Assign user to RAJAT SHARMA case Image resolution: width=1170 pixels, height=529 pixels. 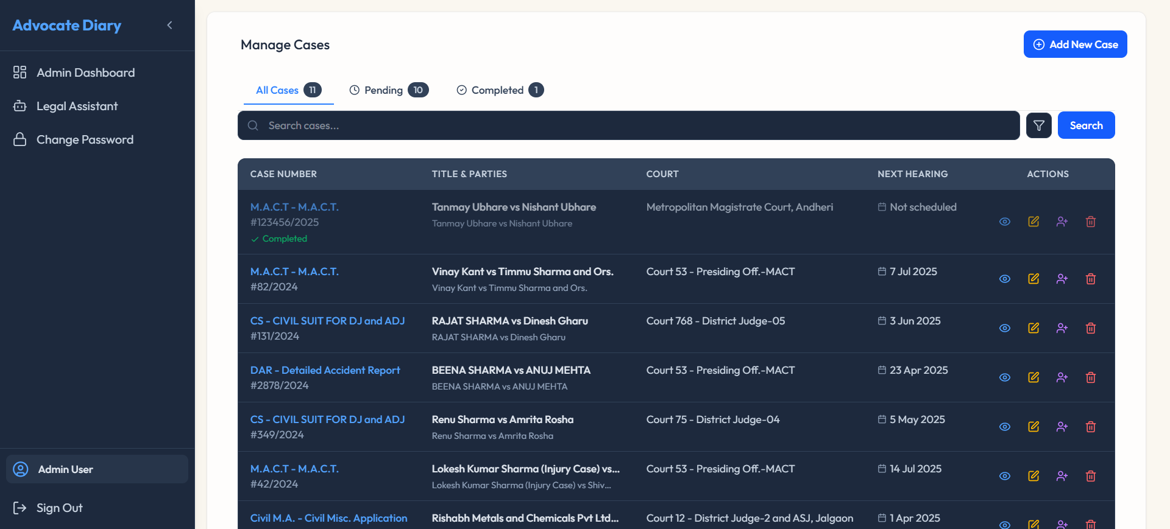[x=1062, y=328]
